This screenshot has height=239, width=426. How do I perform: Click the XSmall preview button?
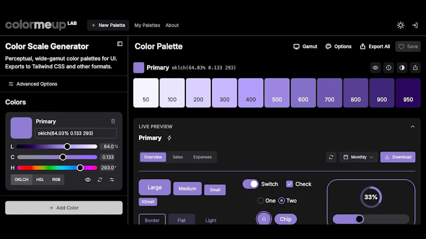click(x=148, y=202)
